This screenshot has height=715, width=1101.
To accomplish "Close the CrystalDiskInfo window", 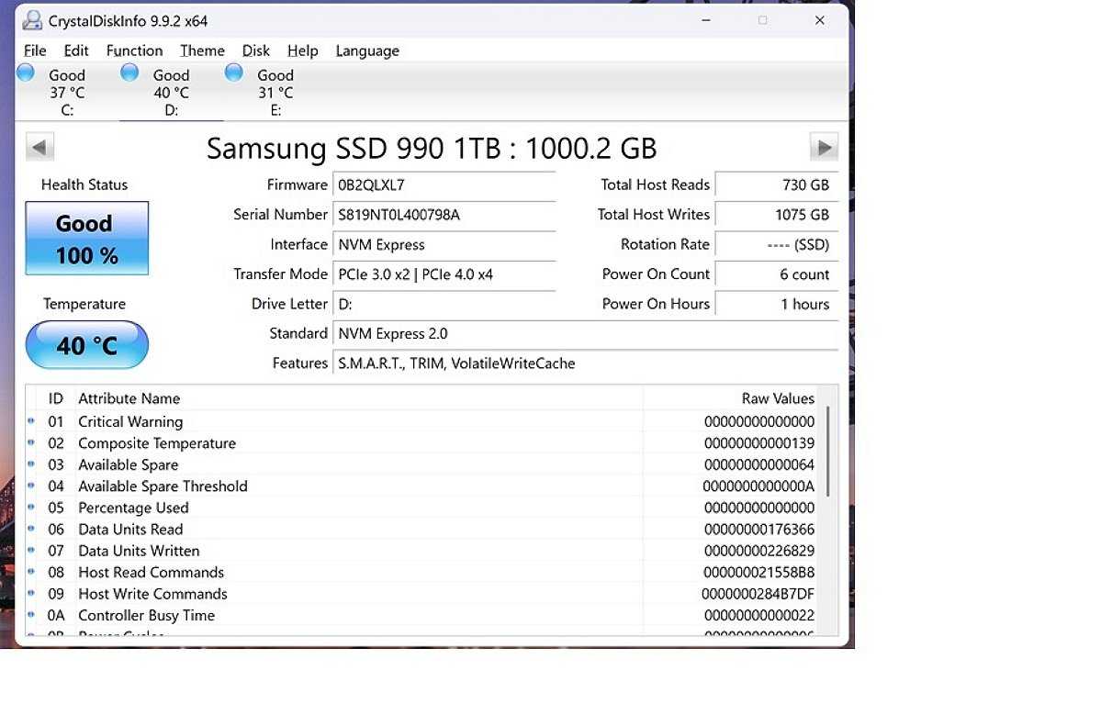I will click(819, 20).
